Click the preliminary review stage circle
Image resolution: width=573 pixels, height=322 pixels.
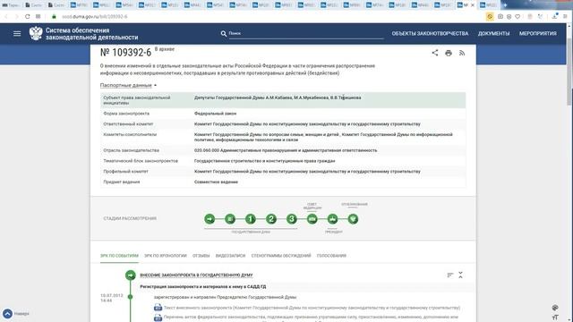(x=230, y=219)
